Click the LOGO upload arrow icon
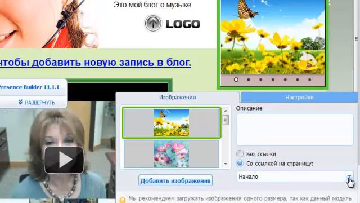 click(x=152, y=23)
